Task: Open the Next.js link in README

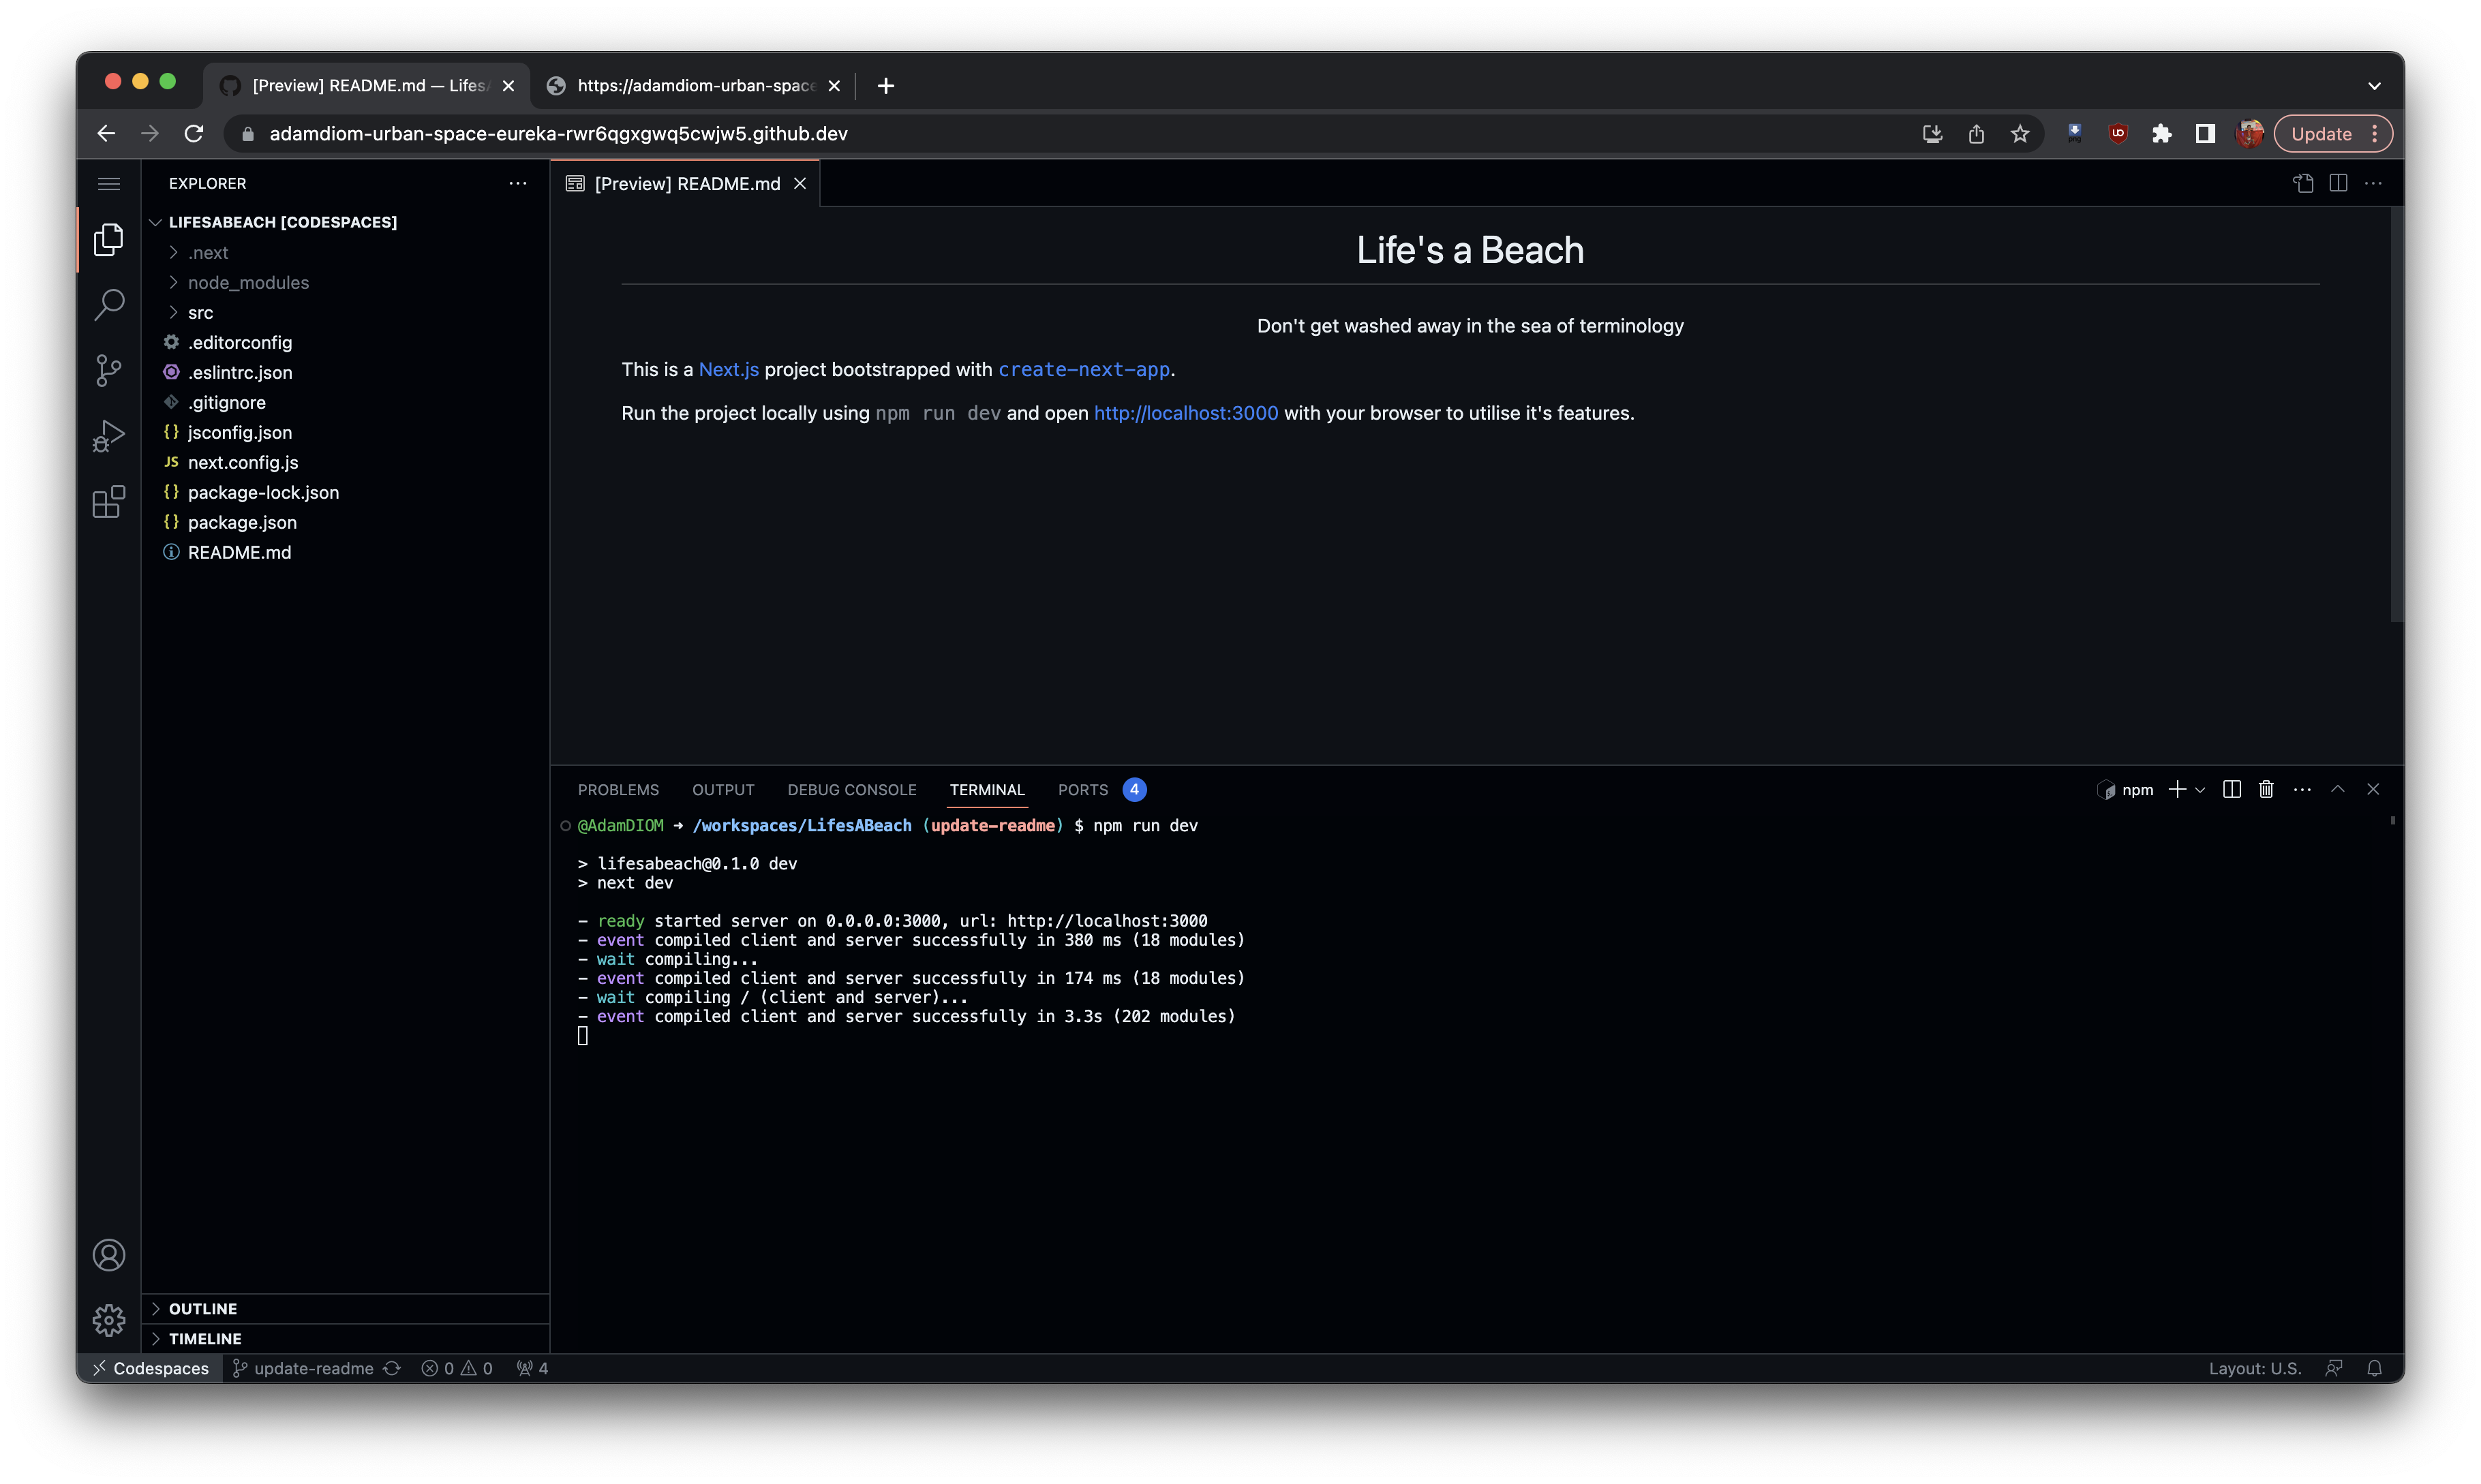Action: [x=729, y=370]
